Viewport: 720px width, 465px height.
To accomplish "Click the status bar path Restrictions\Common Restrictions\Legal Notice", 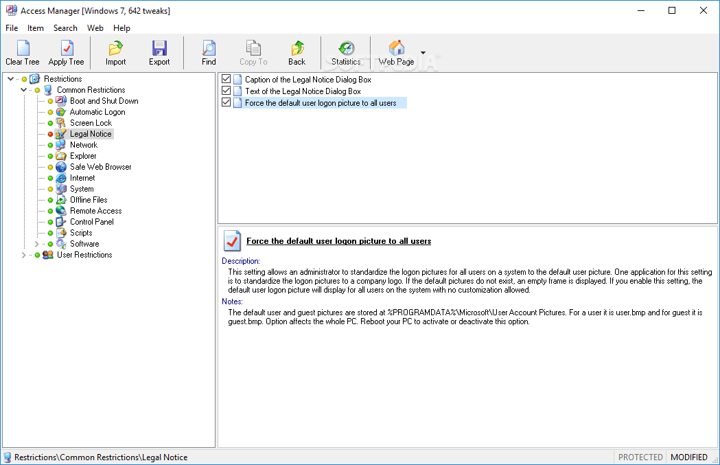I will click(x=101, y=457).
